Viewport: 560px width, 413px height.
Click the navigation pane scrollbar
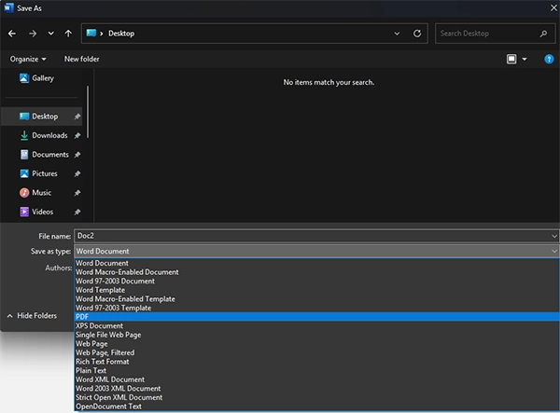[x=88, y=112]
